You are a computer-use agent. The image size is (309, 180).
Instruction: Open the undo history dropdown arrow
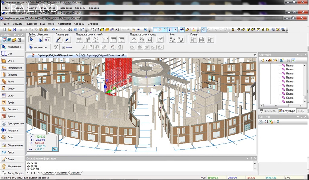point(57,29)
